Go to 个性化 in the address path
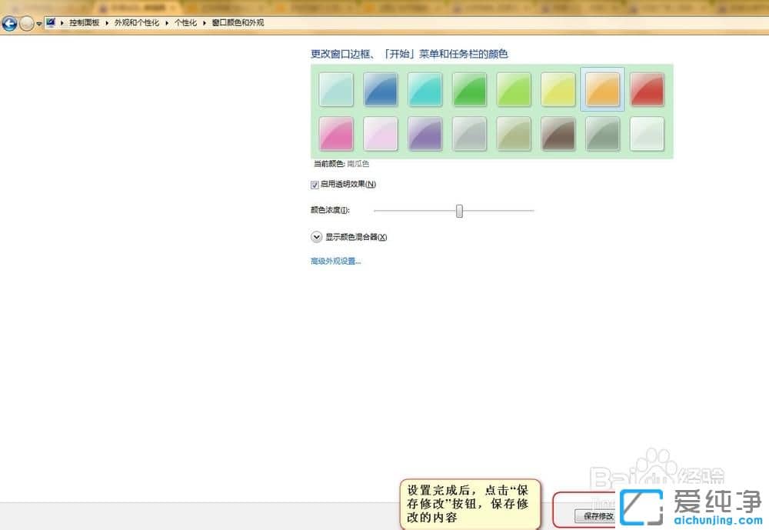The image size is (769, 530). [x=185, y=22]
